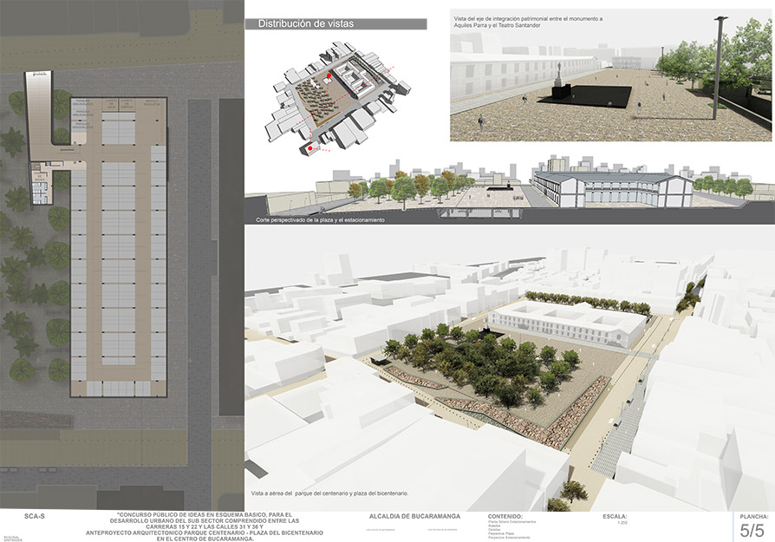Click the white courtyard building in aerial view
775x542 pixels.
(567, 324)
